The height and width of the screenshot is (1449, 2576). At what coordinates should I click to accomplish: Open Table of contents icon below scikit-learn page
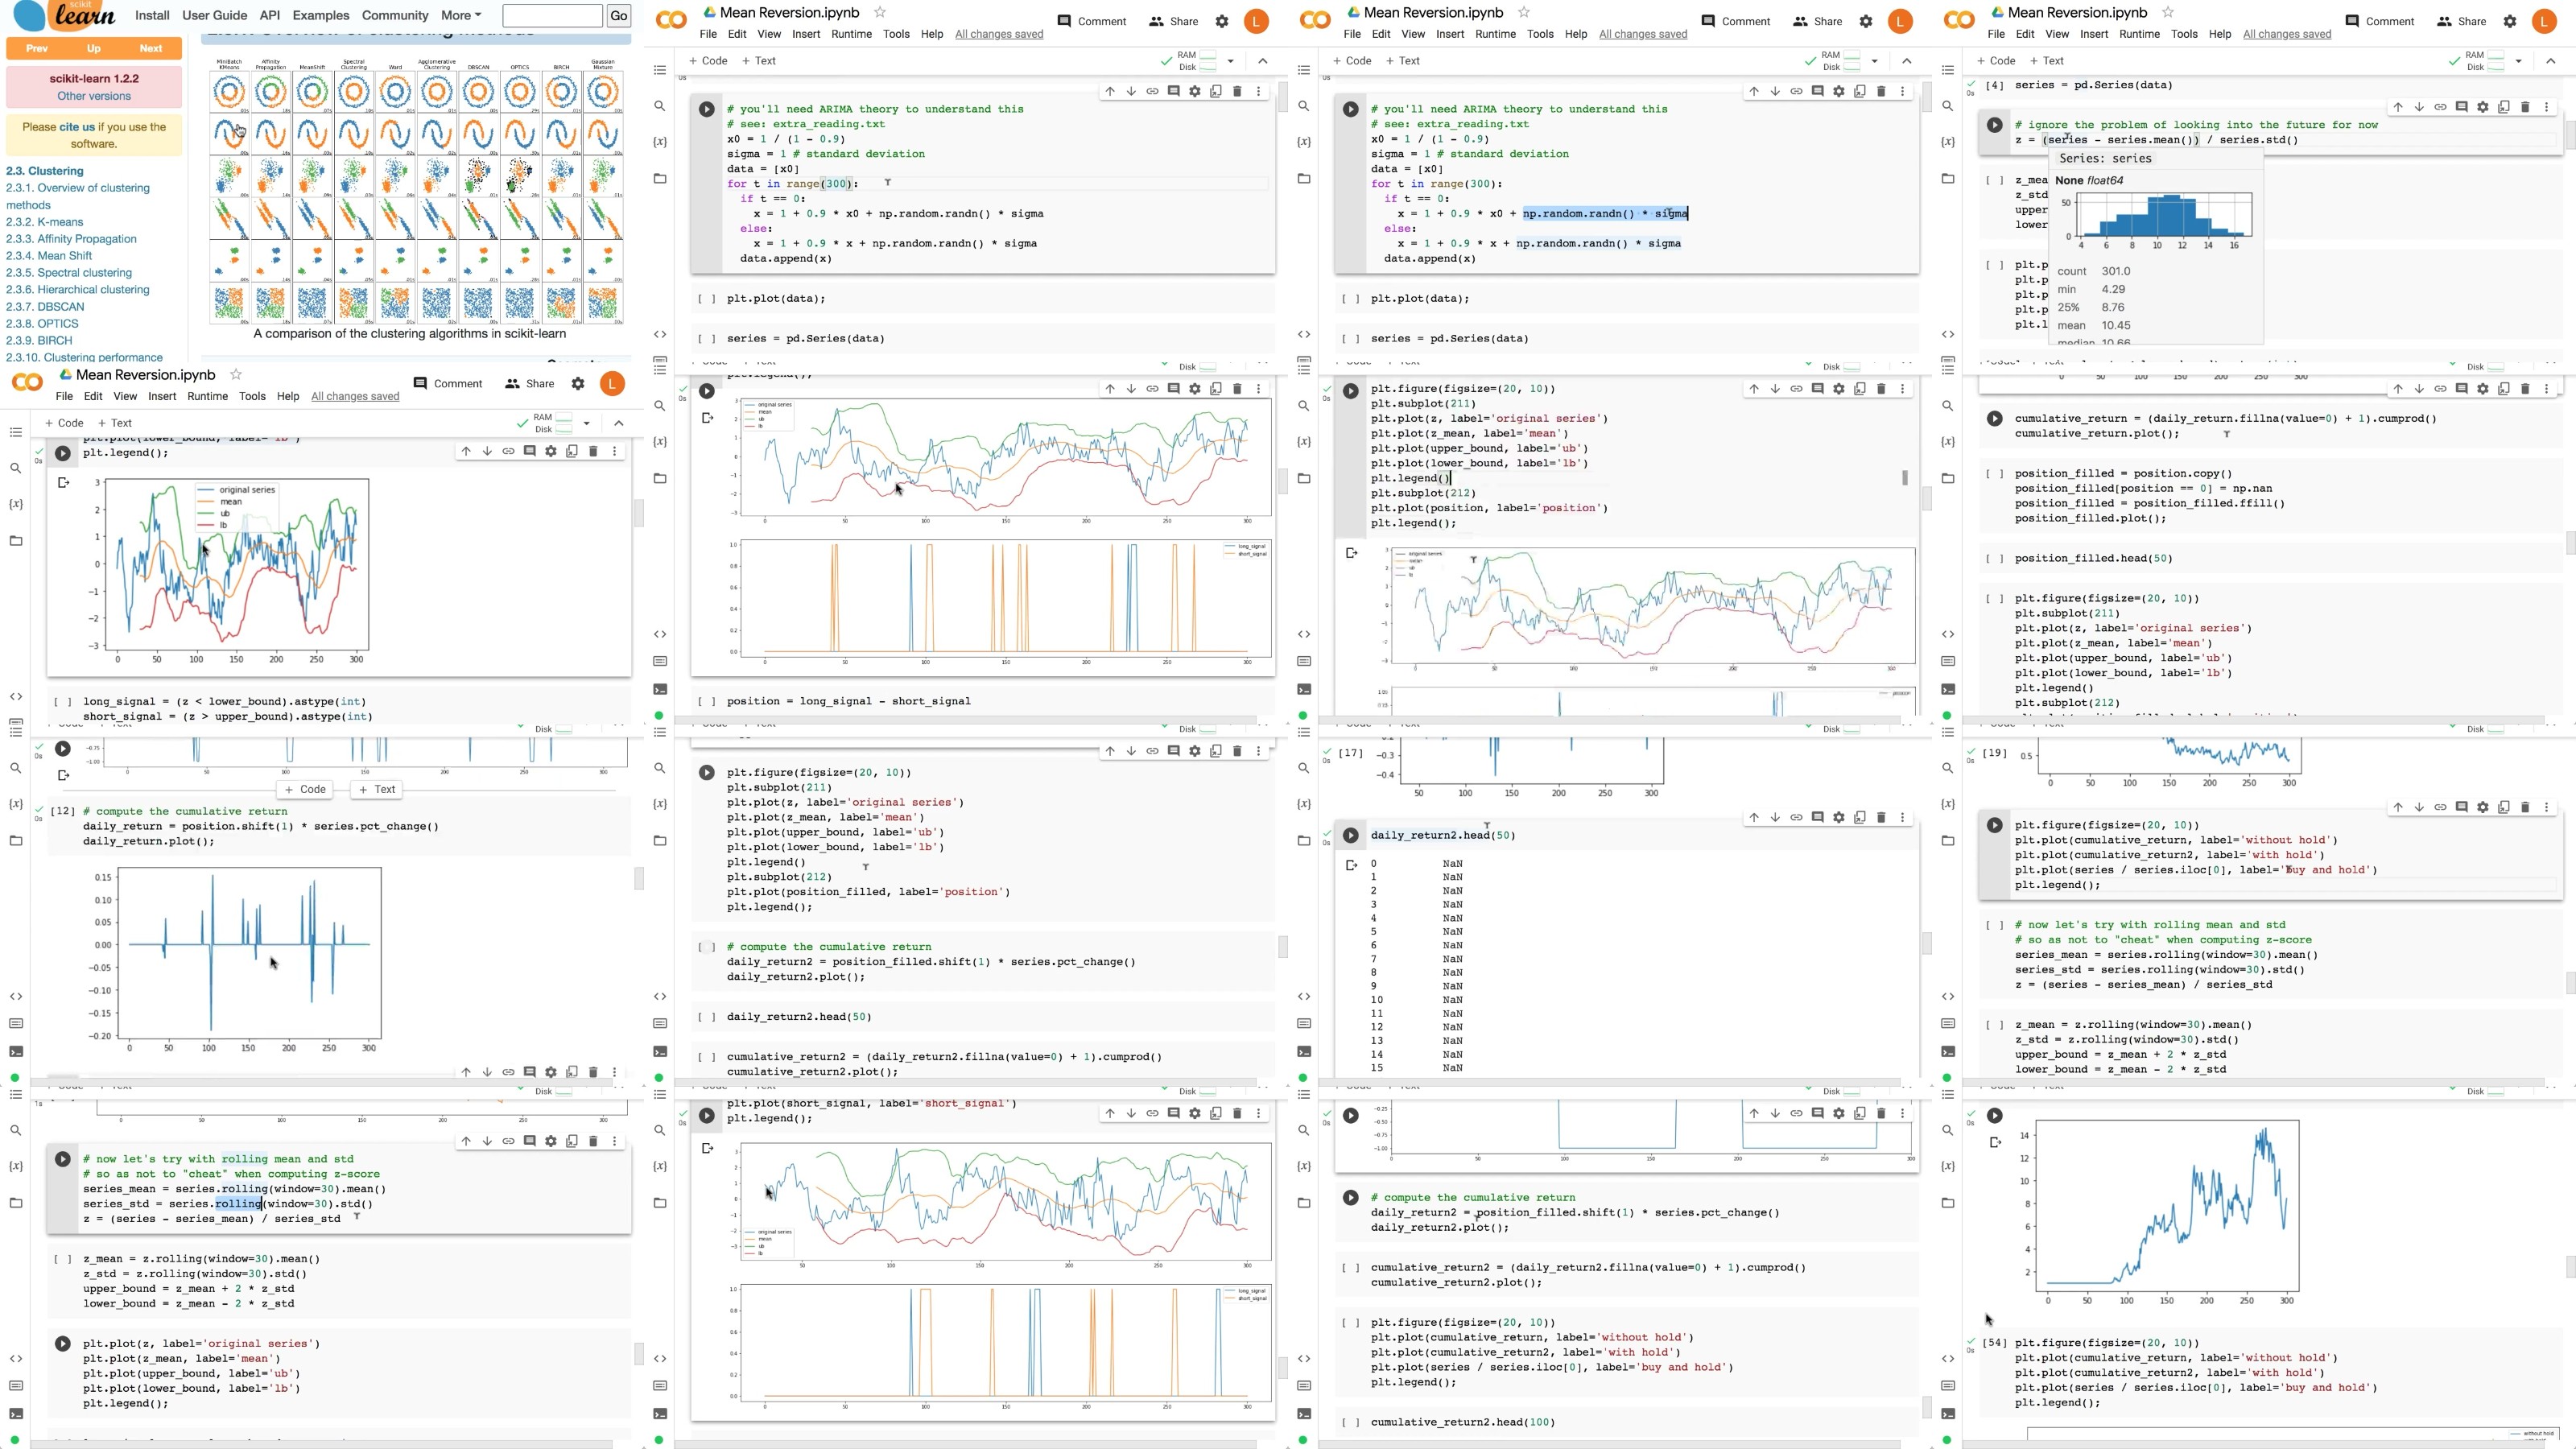[15, 432]
